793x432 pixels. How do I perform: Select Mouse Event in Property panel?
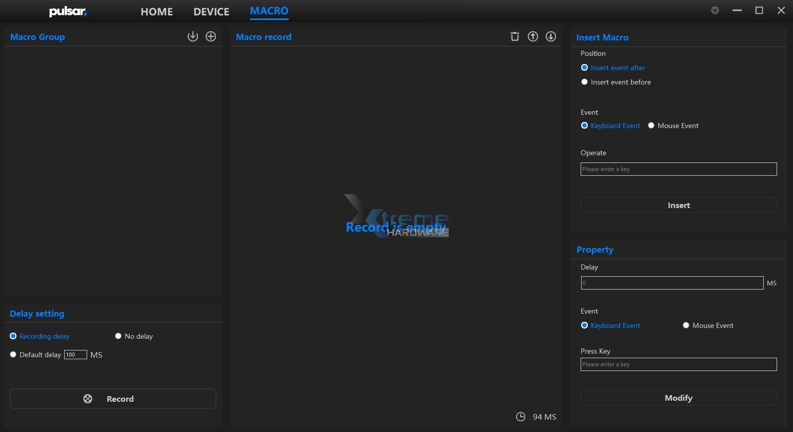[x=686, y=325]
